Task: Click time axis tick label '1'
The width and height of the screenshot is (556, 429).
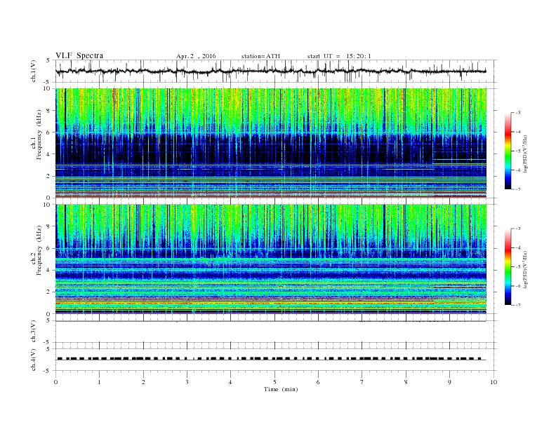Action: pyautogui.click(x=99, y=382)
